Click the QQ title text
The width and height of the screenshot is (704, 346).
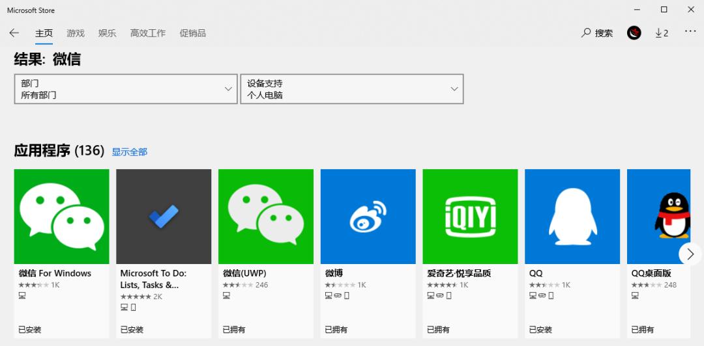536,273
